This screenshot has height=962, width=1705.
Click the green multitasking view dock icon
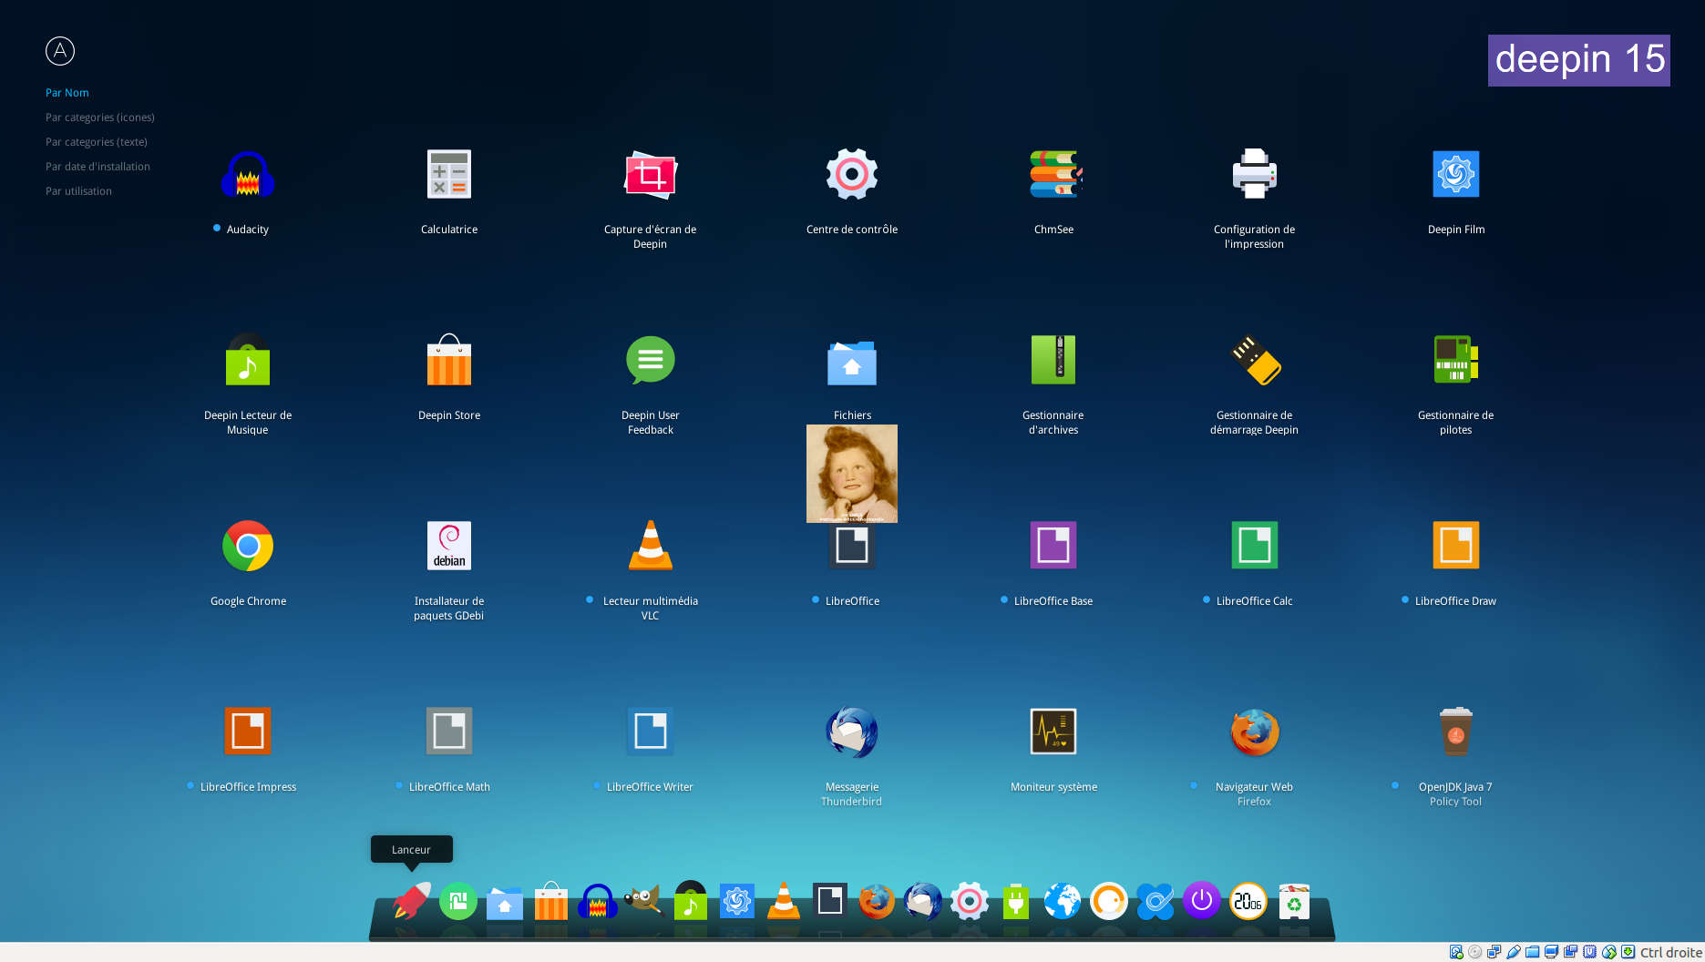click(458, 901)
